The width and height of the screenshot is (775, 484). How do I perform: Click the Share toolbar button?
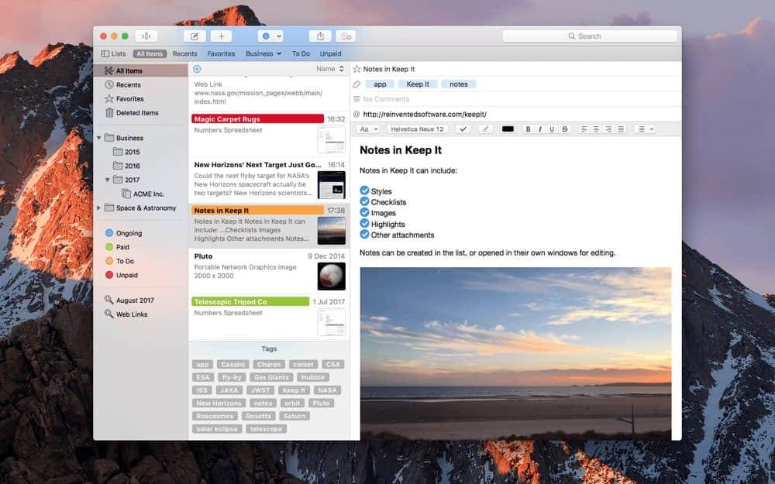(x=320, y=36)
